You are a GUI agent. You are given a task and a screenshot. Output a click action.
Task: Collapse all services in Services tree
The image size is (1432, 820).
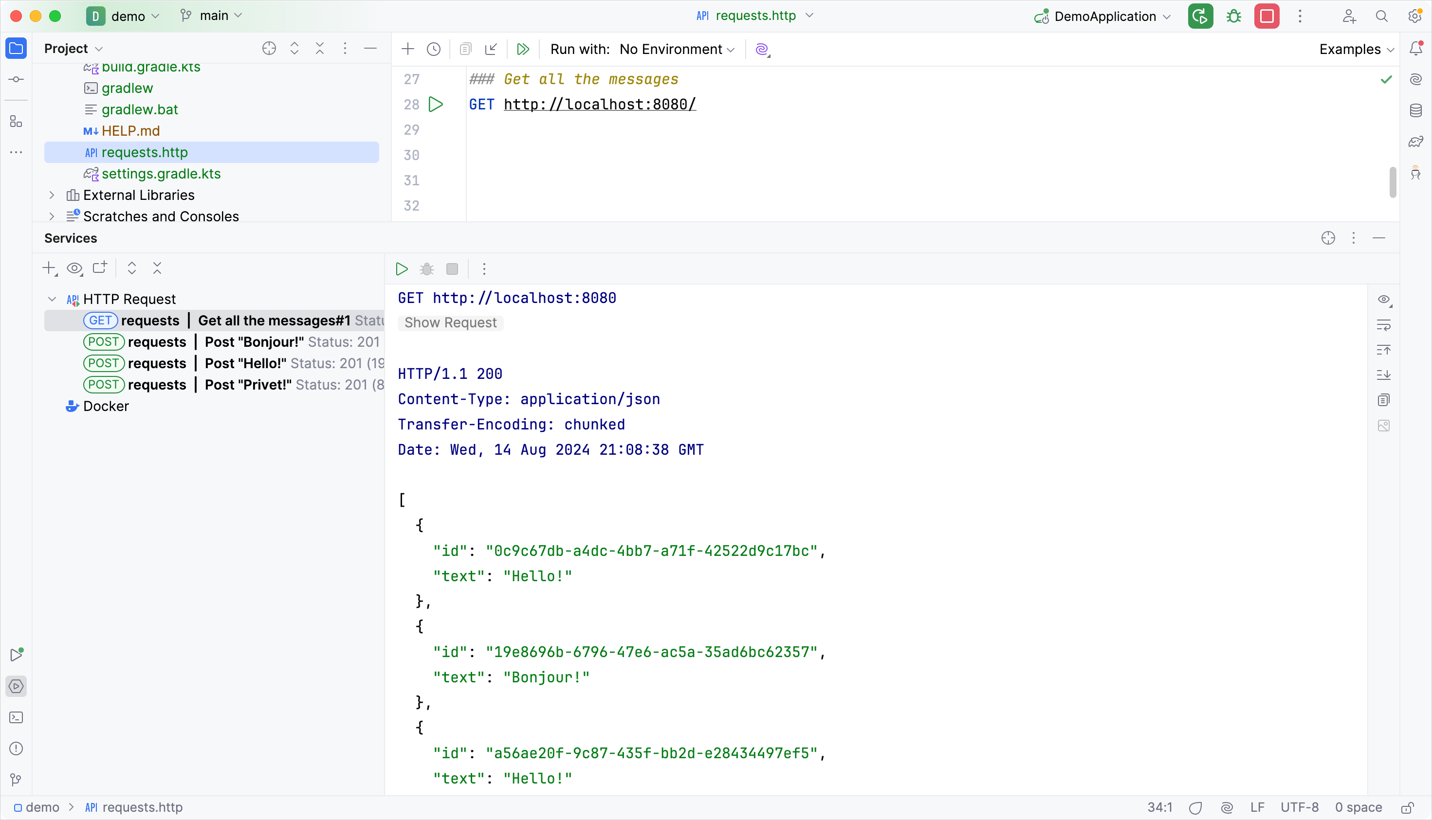157,268
